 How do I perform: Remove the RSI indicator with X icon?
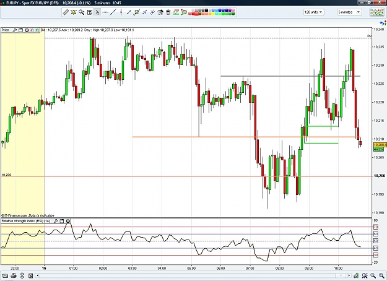pos(68,221)
